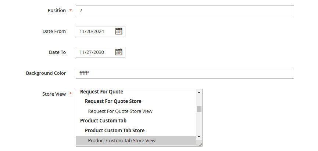This screenshot has width=318, height=151.
Task: Click the Store View scrollbar thumb
Action: tap(199, 109)
